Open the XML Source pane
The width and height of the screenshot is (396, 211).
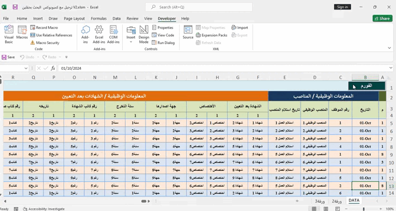[188, 32]
